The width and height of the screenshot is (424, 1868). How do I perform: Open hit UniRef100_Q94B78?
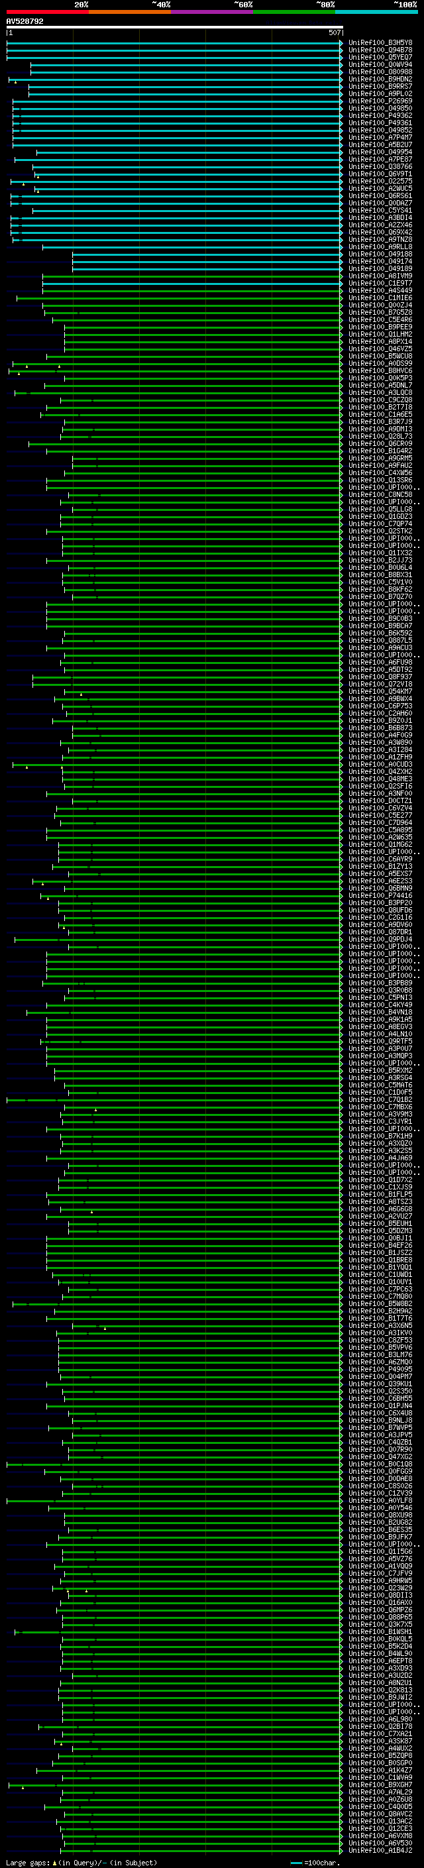[x=380, y=50]
